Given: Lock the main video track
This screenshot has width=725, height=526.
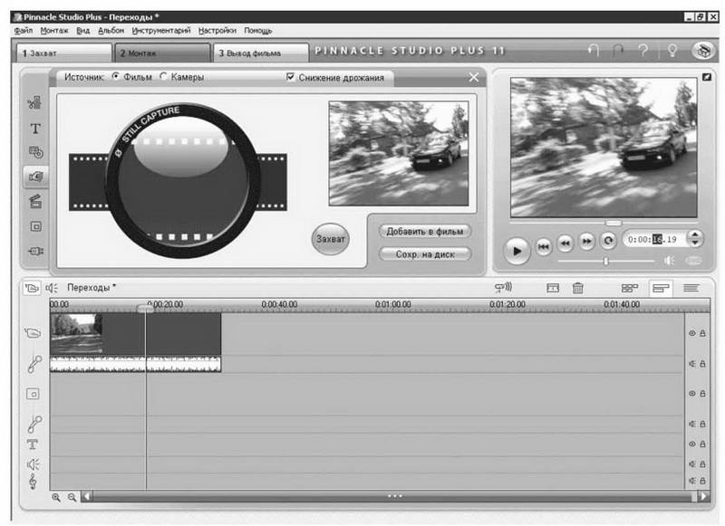Looking at the screenshot, I should click(x=702, y=333).
